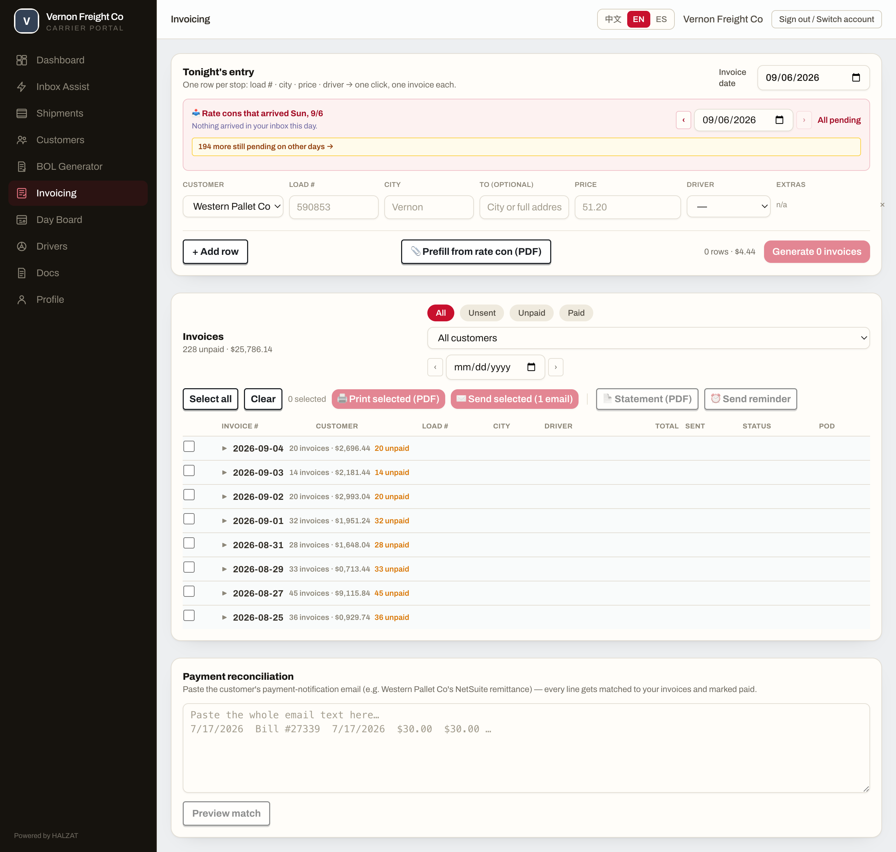This screenshot has height=852, width=896.
Task: Step invoices date filter to previous day
Action: 435,367
